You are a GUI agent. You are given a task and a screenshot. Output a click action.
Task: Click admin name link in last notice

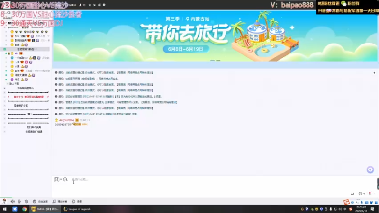pyautogui.click(x=86, y=114)
